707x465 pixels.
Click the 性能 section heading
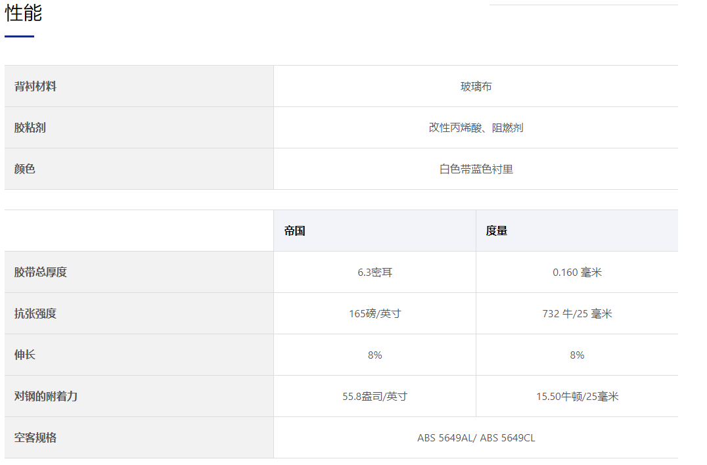pos(24,12)
